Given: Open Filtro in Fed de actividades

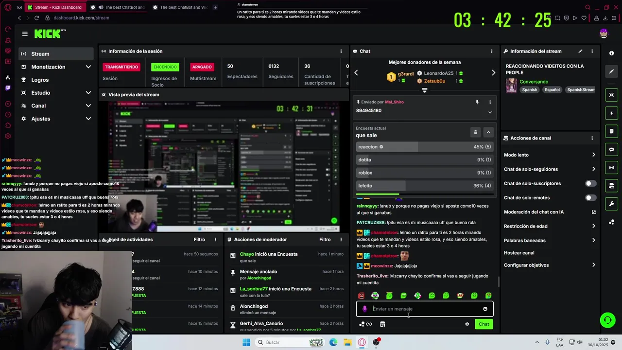Looking at the screenshot, I should point(199,240).
